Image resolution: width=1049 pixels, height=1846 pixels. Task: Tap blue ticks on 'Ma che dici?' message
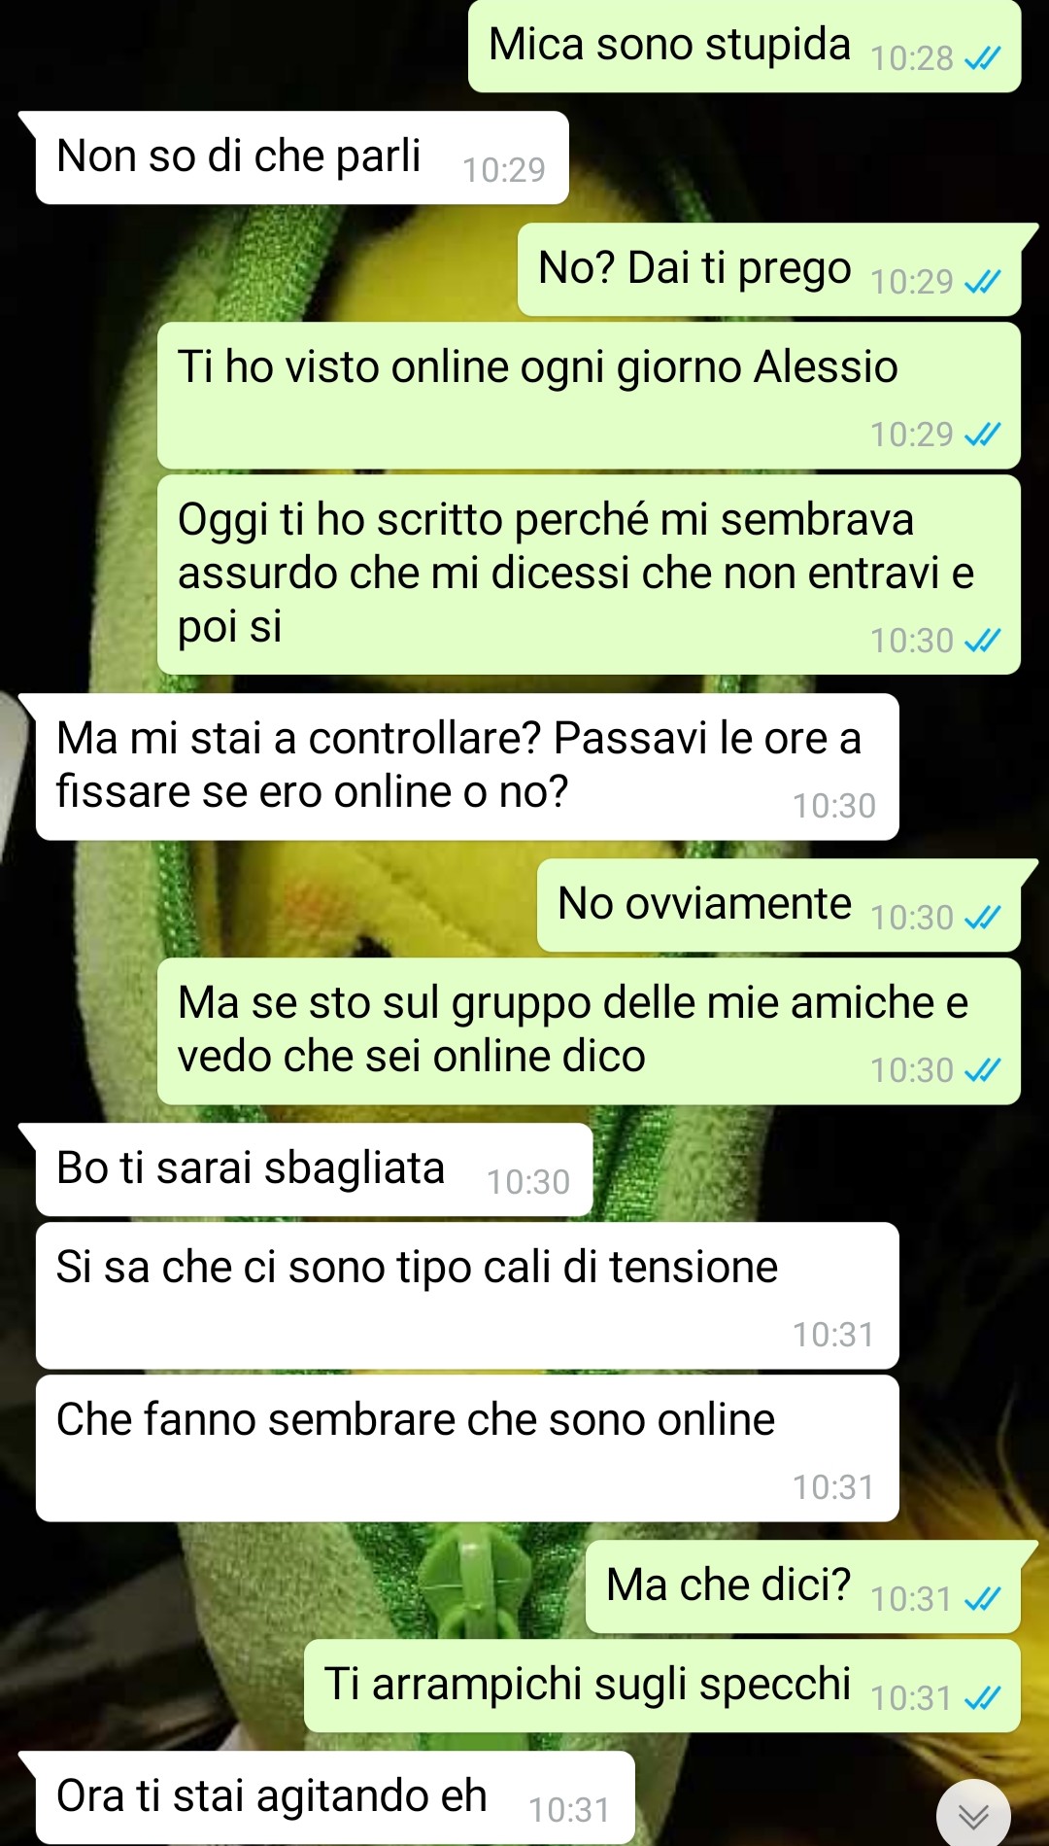(982, 1599)
